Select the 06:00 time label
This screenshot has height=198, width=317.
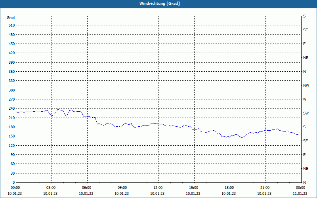(x=87, y=188)
